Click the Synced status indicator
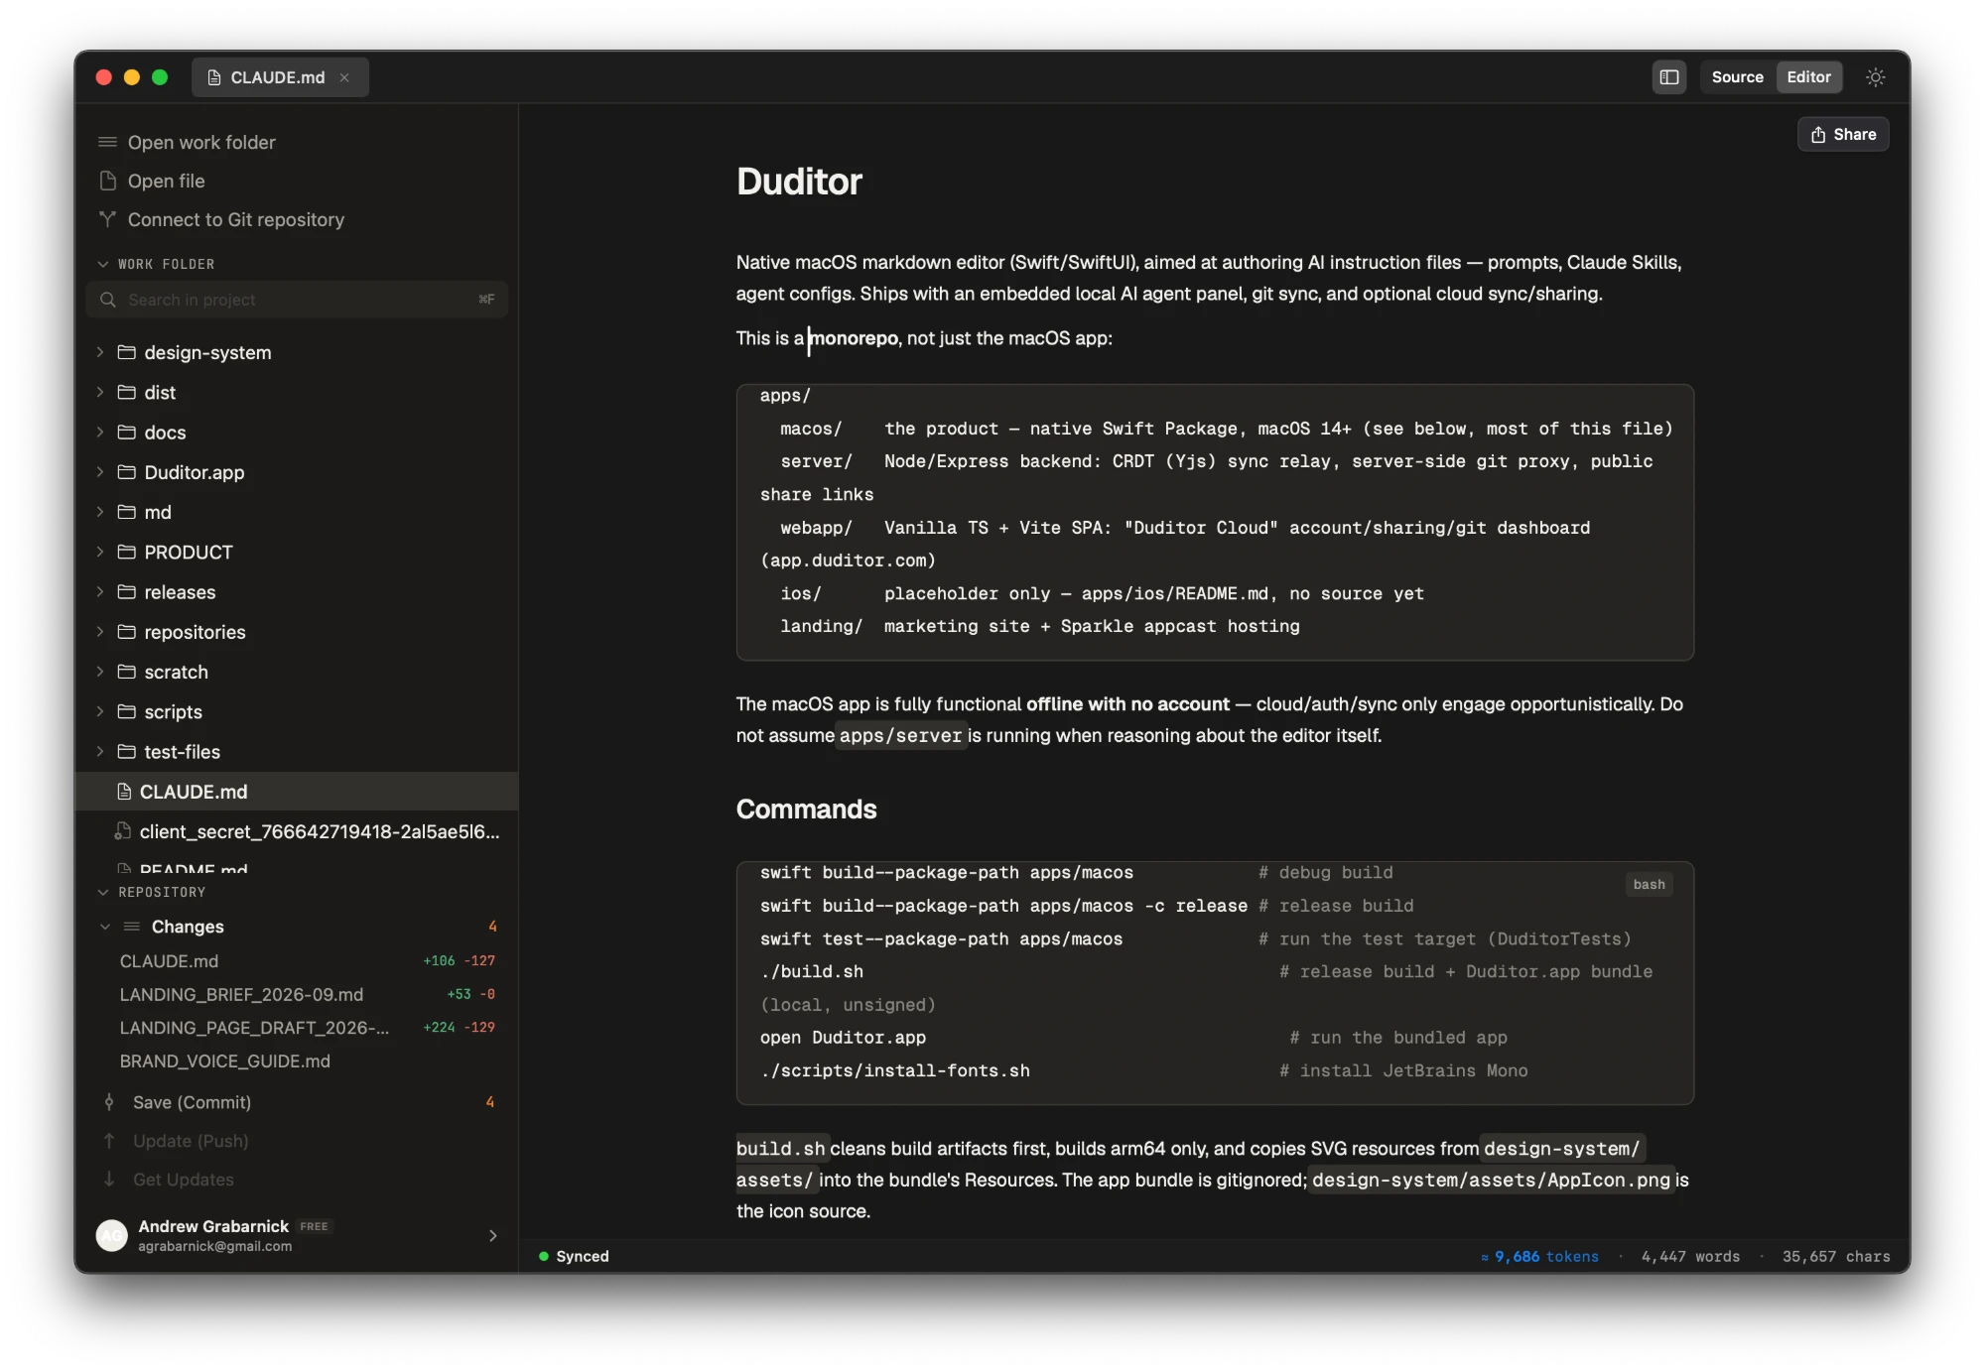The image size is (1985, 1372). click(x=574, y=1256)
